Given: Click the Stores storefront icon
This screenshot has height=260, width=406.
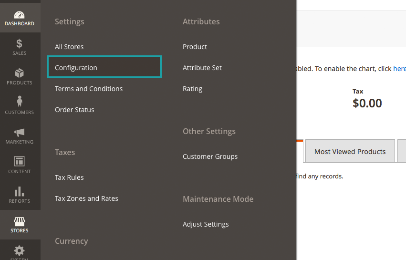Looking at the screenshot, I should pyautogui.click(x=20, y=221).
